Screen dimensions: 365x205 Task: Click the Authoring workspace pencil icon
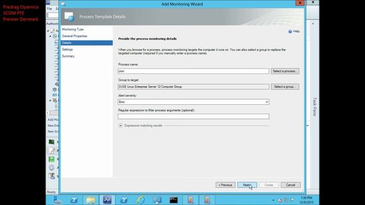[x=52, y=150]
